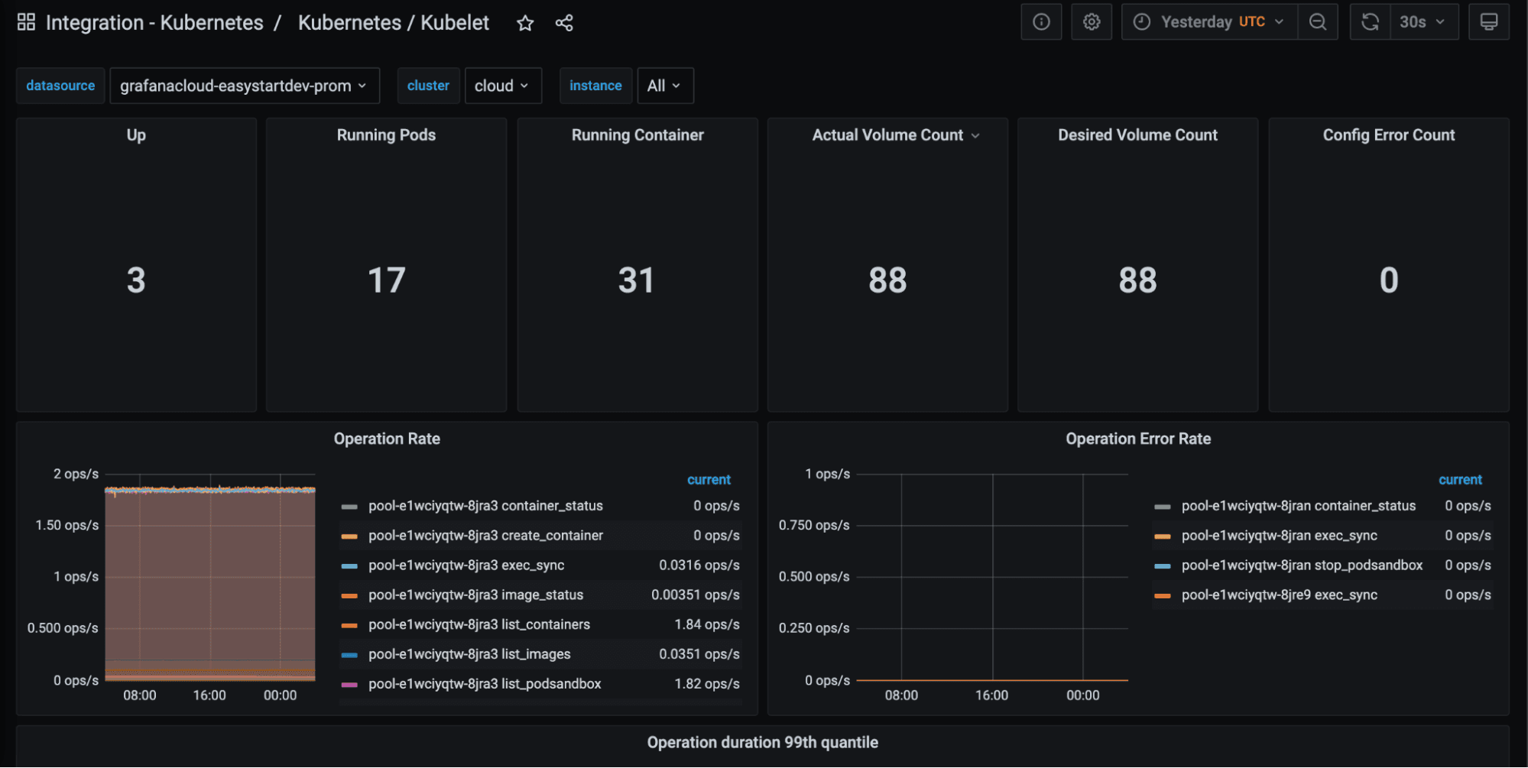Star this Kubelet dashboard
This screenshot has height=768, width=1528.
pyautogui.click(x=525, y=23)
